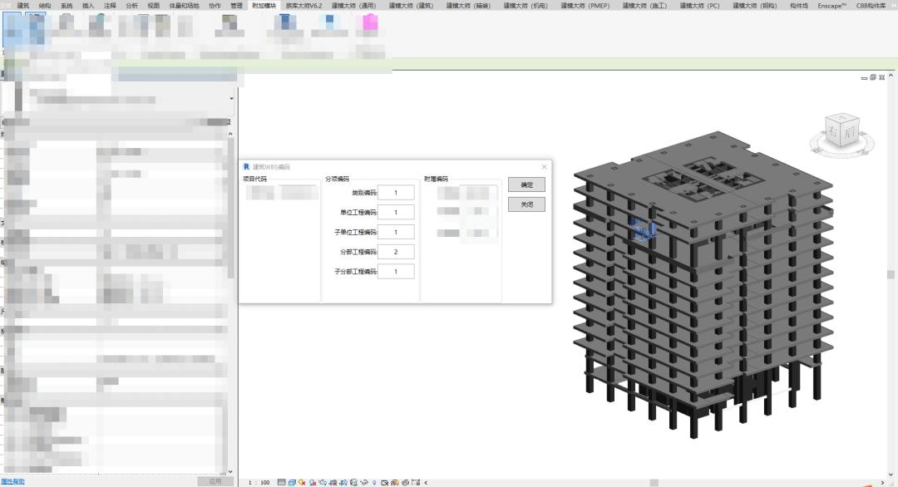Open the Show Rendering Dialog icon
This screenshot has width=898, height=487.
[x=323, y=482]
